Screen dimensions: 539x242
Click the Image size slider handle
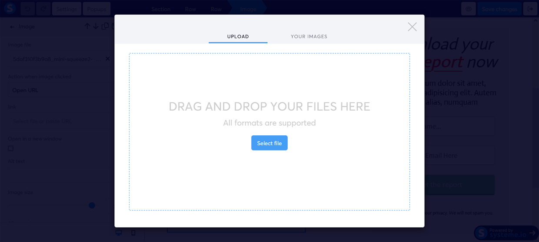tap(92, 206)
